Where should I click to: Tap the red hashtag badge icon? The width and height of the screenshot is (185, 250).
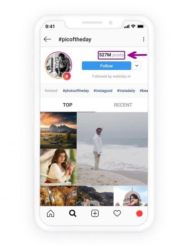tap(67, 76)
